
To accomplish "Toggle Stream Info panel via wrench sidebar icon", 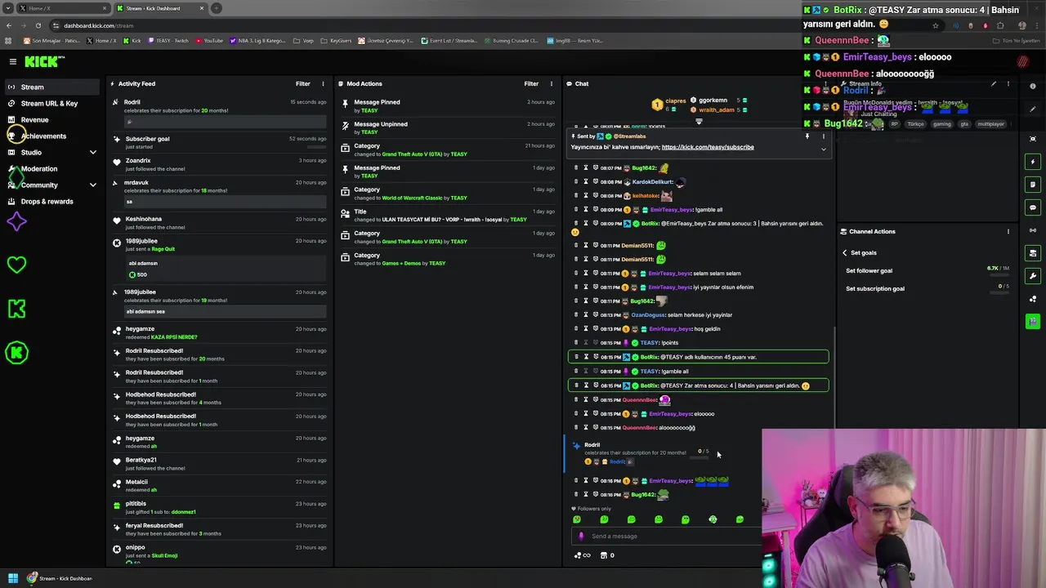I will [1033, 276].
